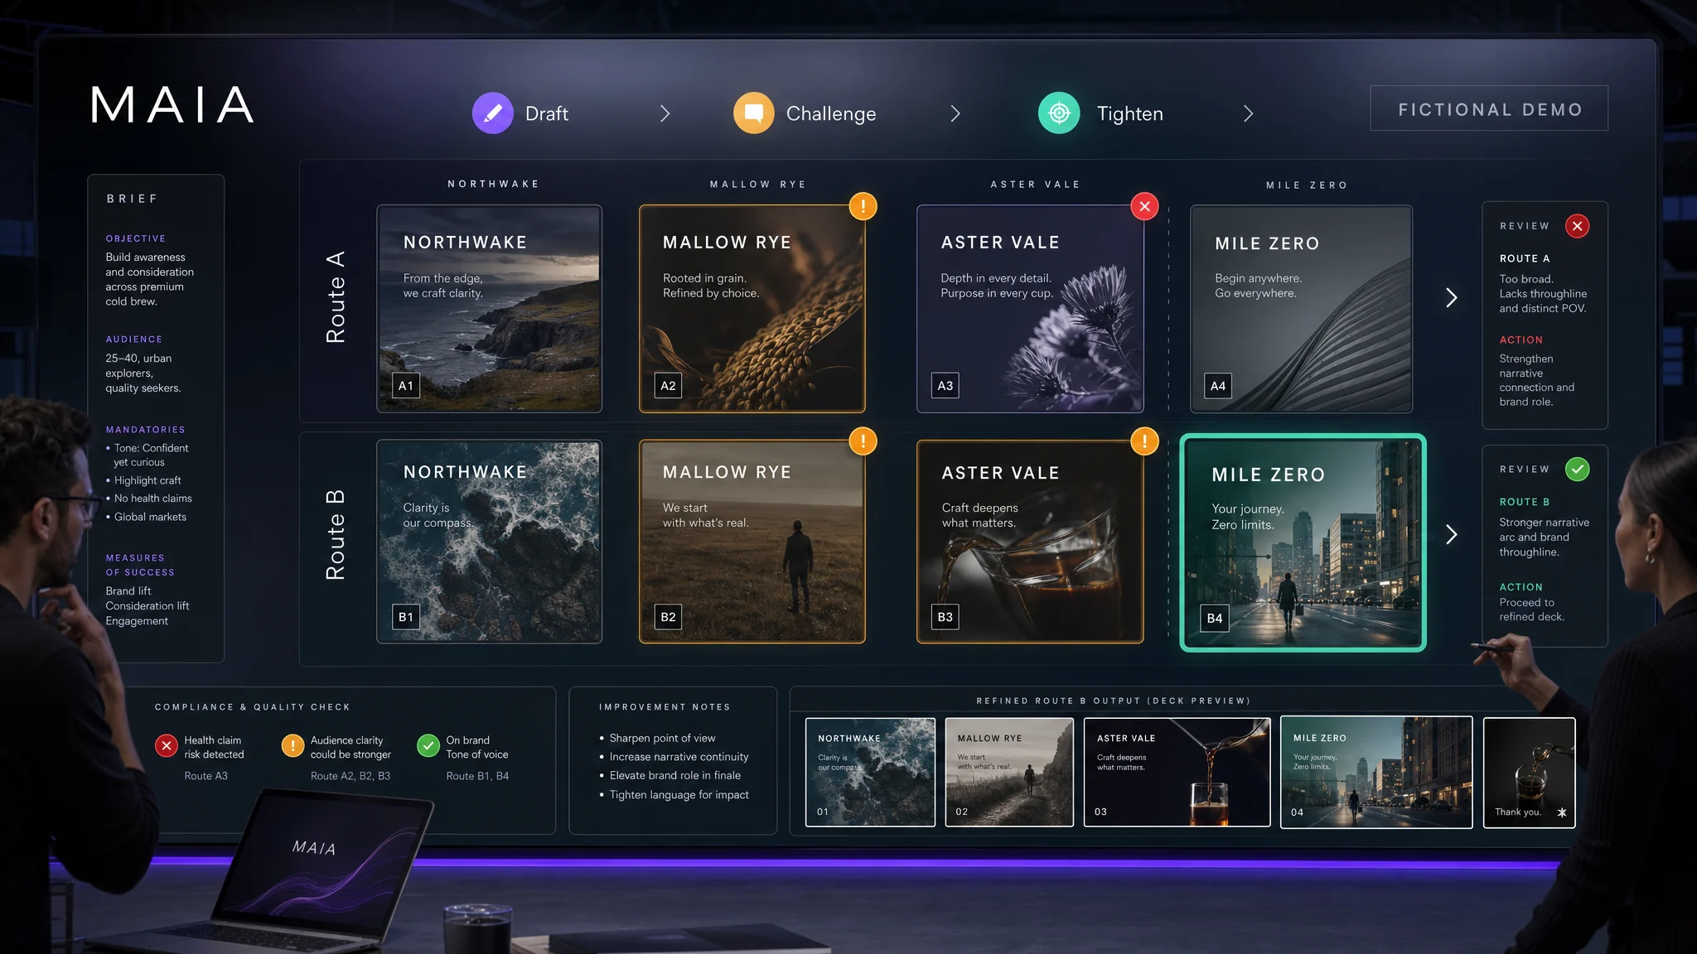Click the ROUTE A review heading
1697x954 pixels.
[1525, 258]
